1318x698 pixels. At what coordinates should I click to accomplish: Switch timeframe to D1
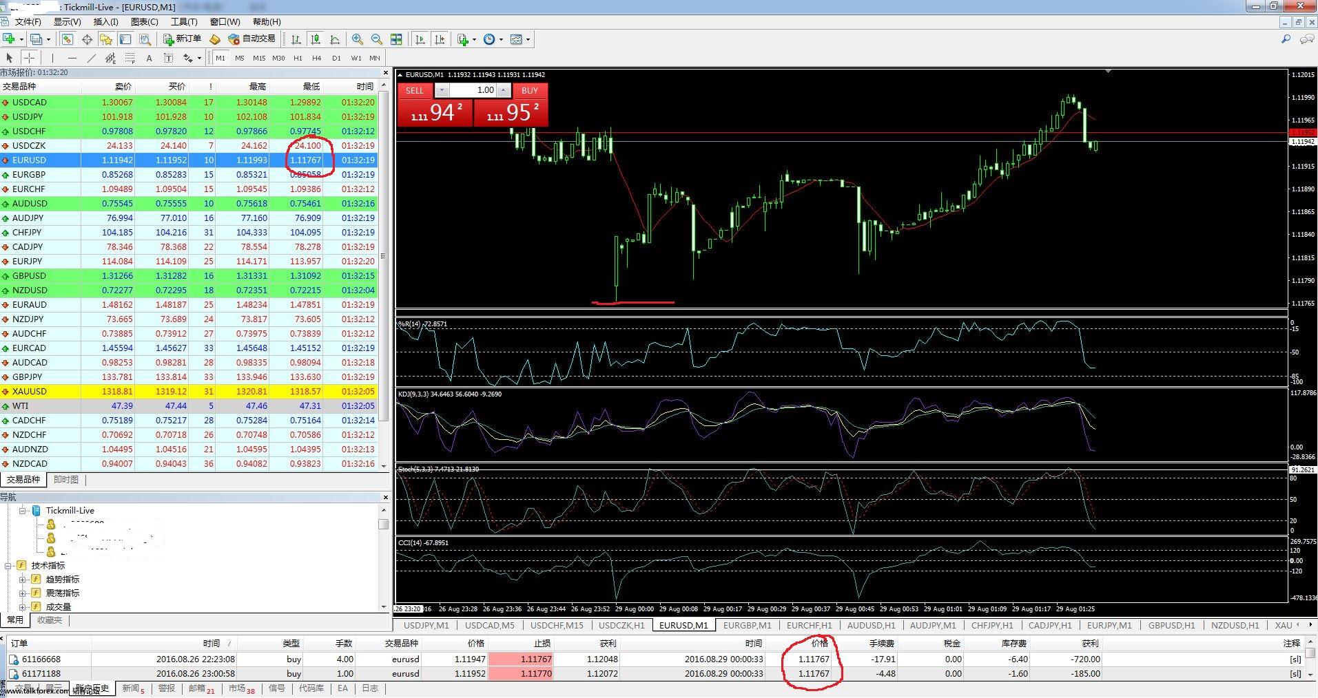click(x=336, y=58)
